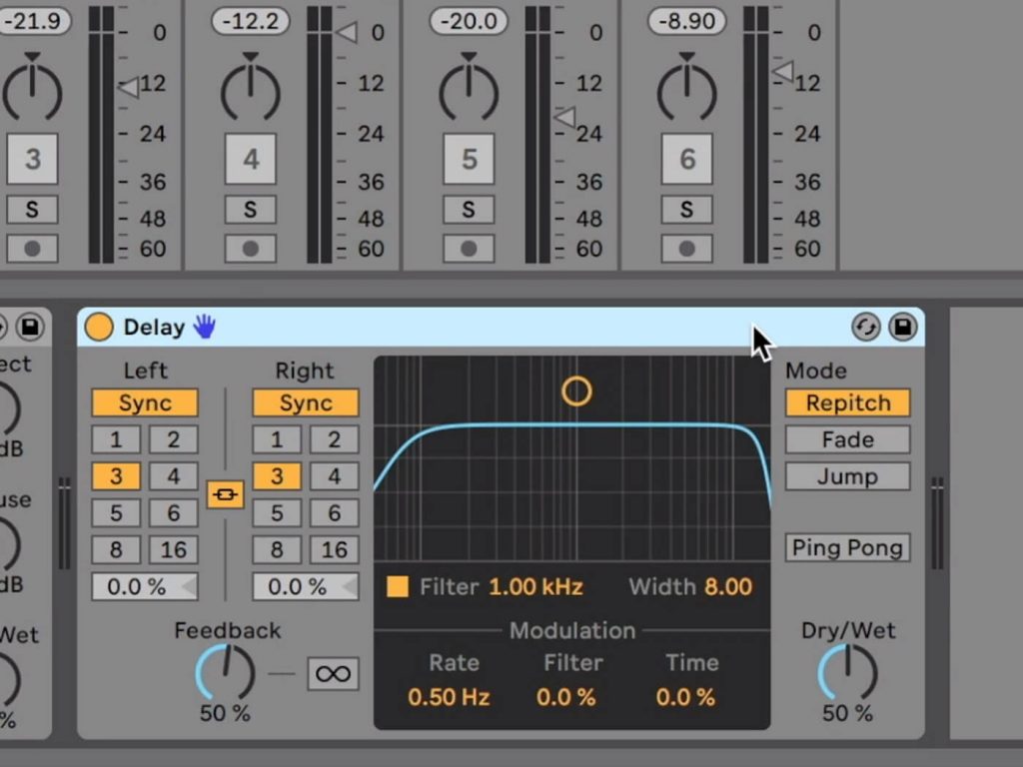Click the Modulation Rate 0.50 Hz value
The image size is (1023, 767).
tap(449, 697)
